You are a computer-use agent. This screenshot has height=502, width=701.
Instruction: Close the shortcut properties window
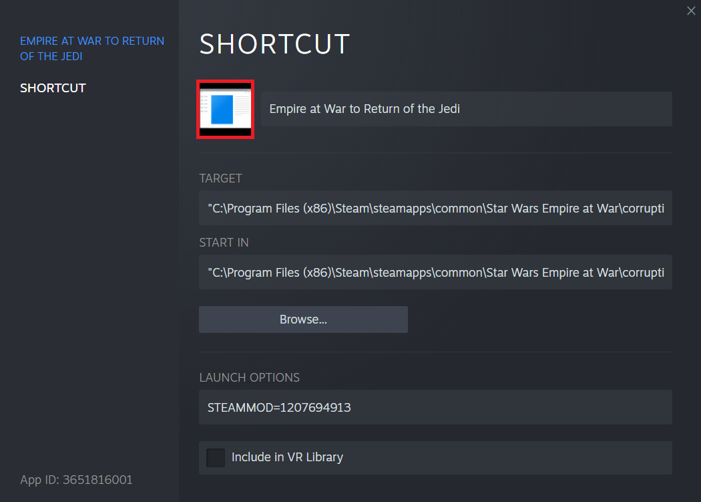[691, 11]
